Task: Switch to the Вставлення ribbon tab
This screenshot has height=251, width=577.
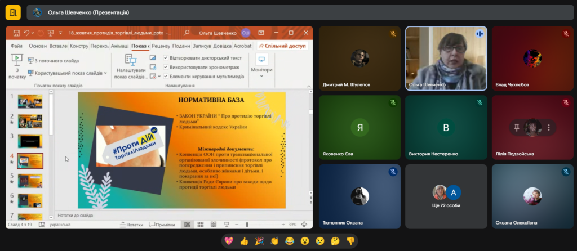Action: coord(59,46)
